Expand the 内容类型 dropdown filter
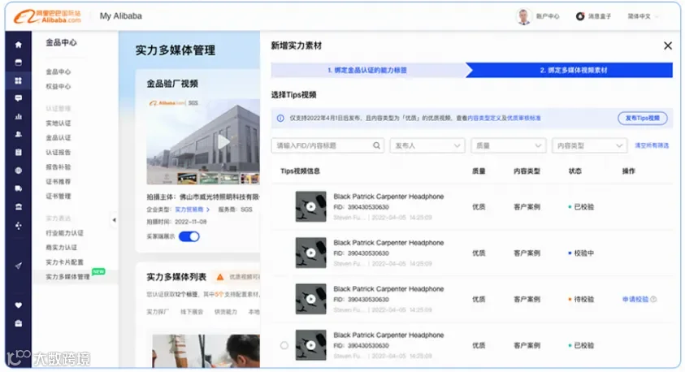The width and height of the screenshot is (685, 372). point(589,145)
